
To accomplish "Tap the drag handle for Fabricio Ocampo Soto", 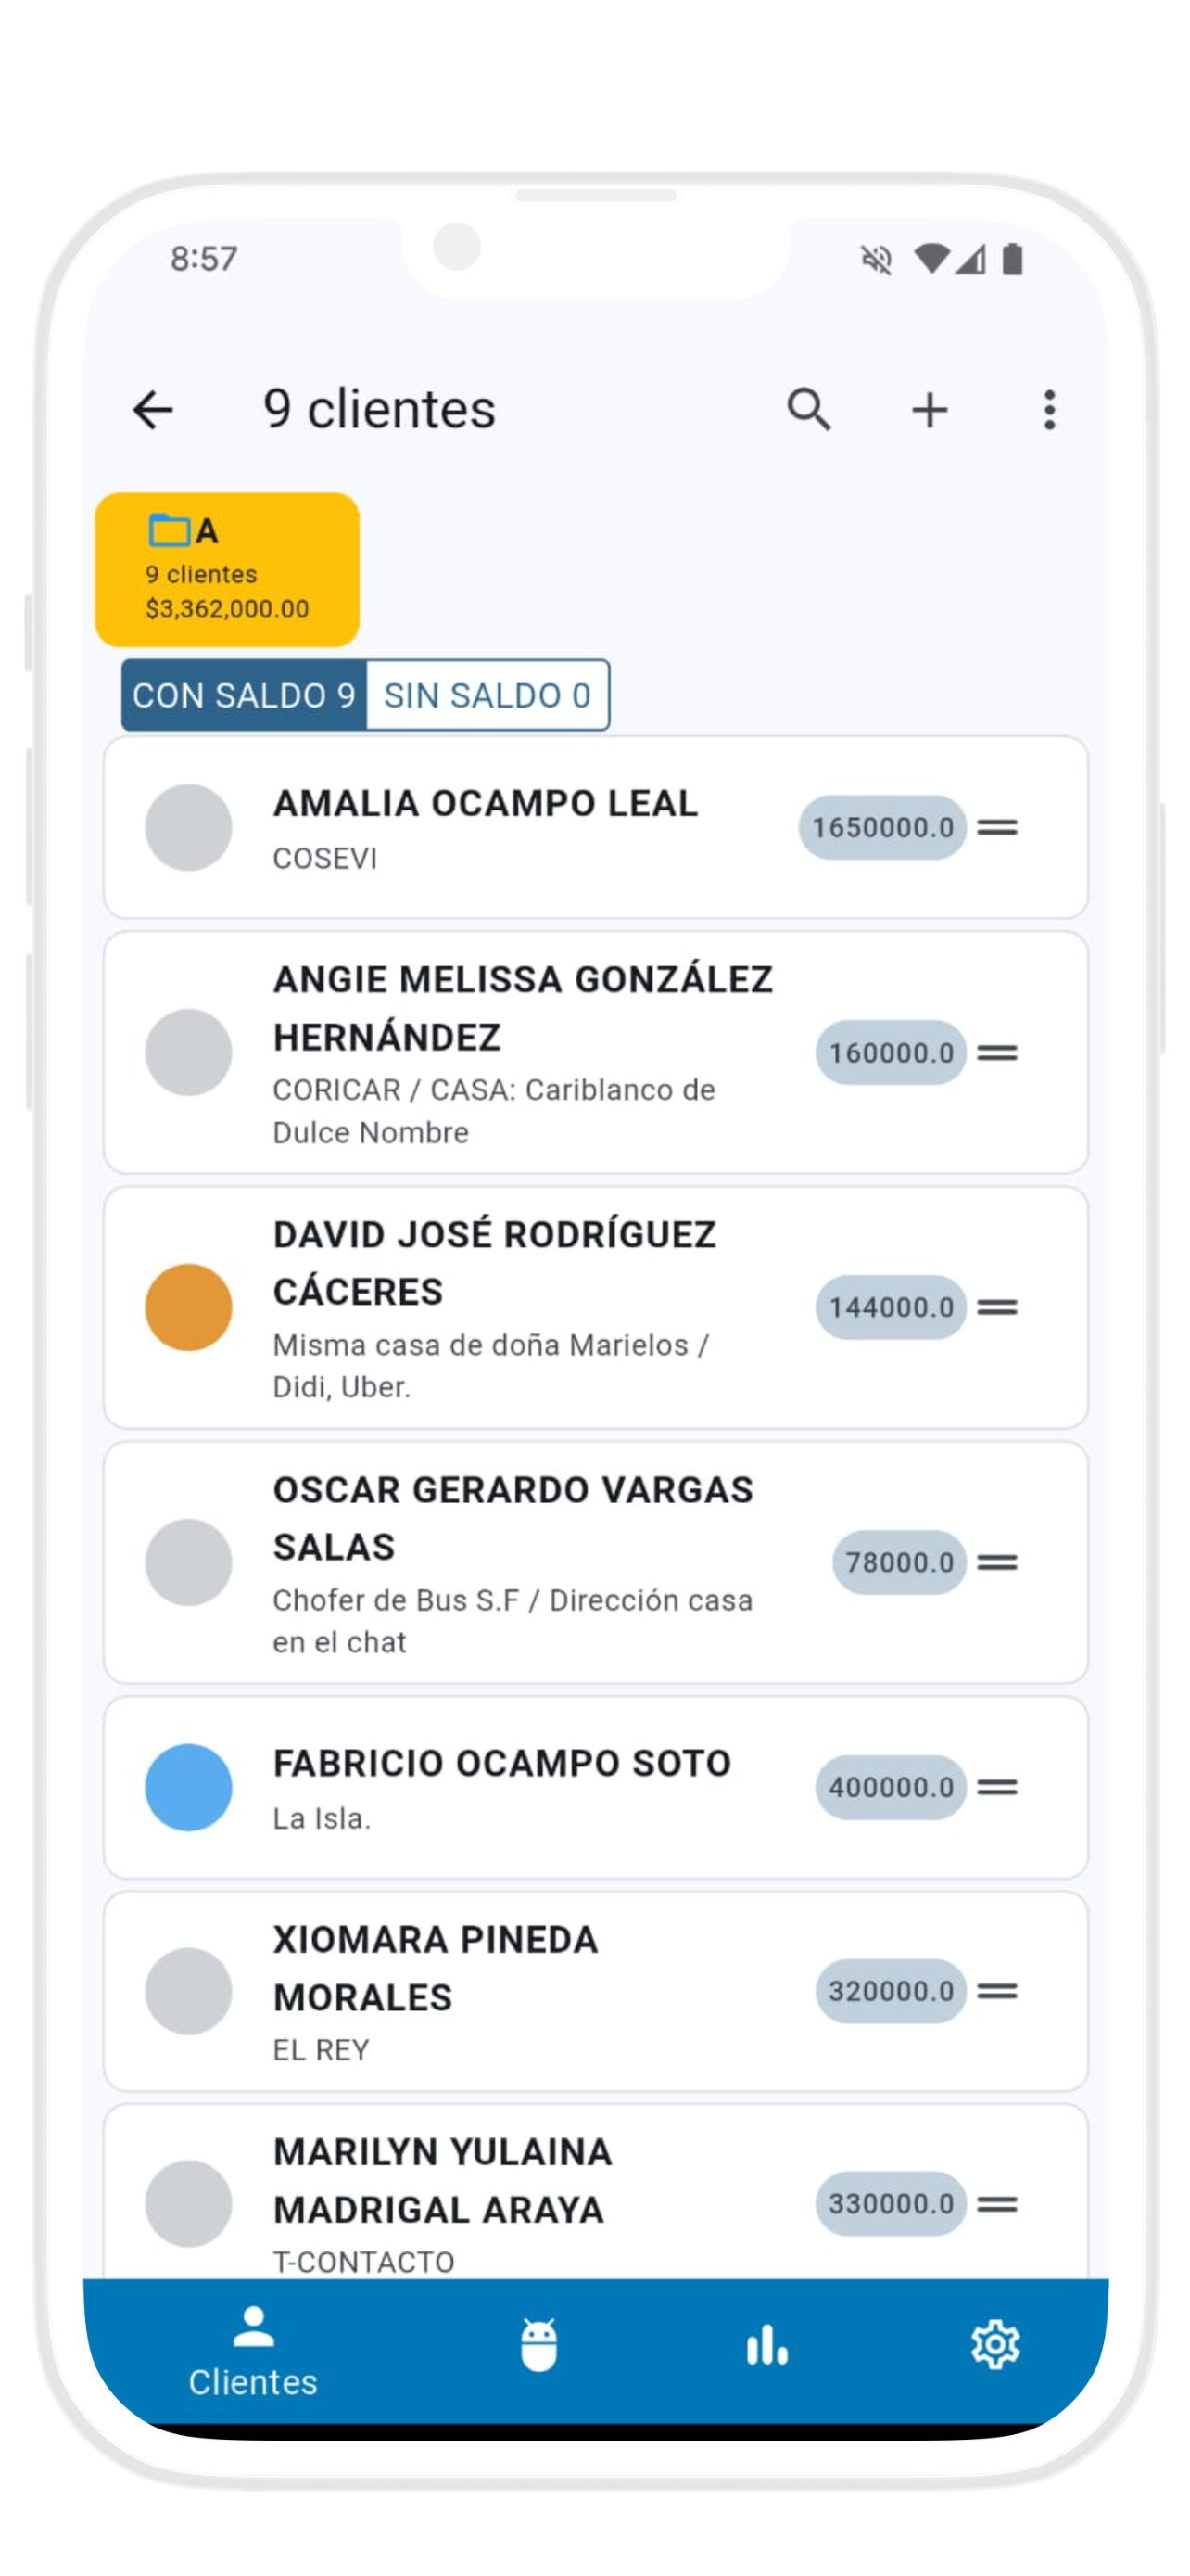I will pyautogui.click(x=997, y=1787).
